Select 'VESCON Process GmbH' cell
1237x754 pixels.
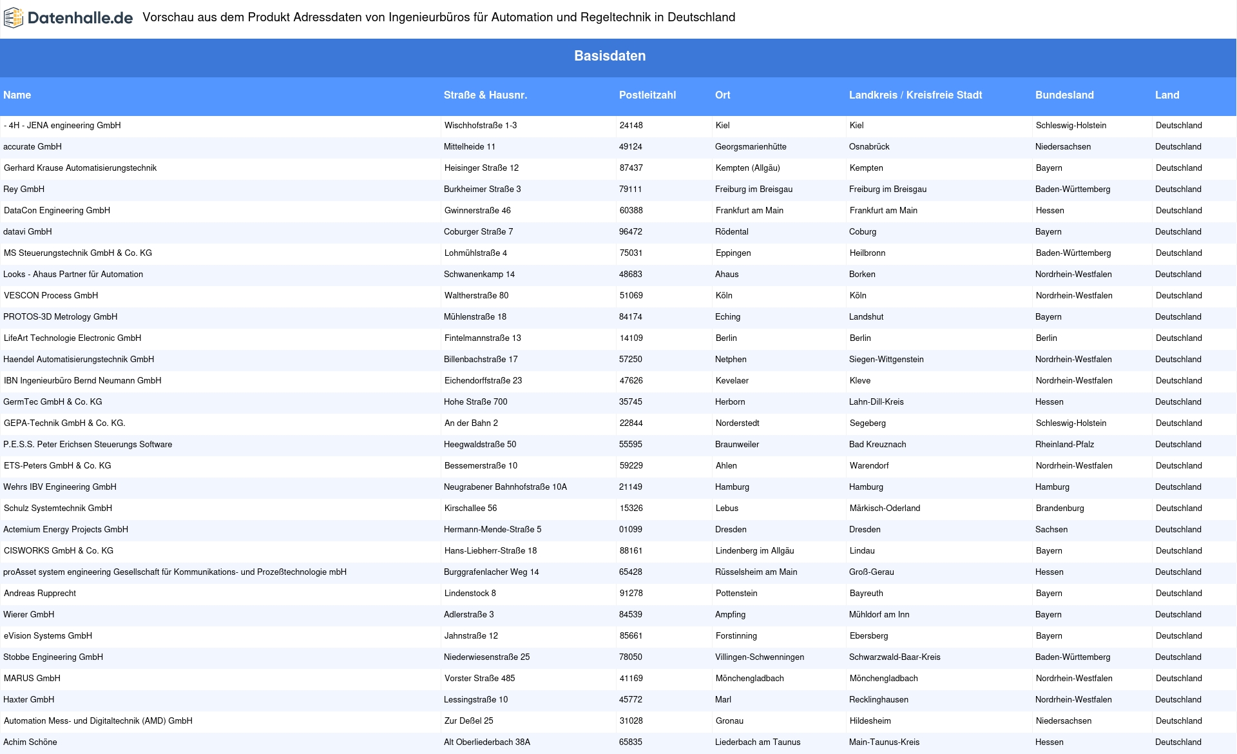point(51,296)
